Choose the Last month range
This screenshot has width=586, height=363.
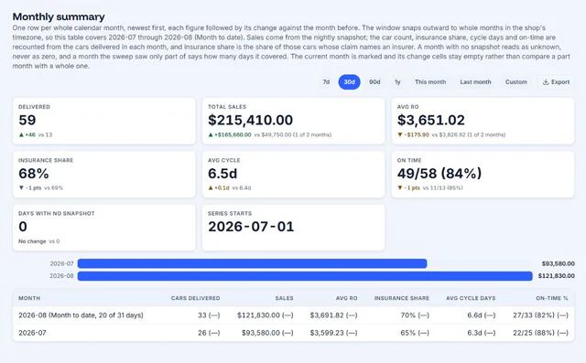point(475,82)
